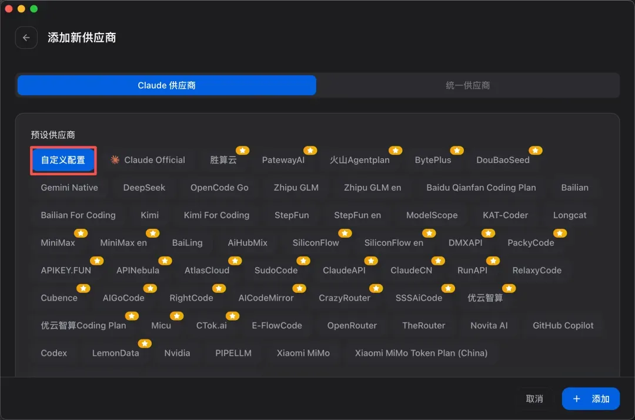Screen dimensions: 635x420
Task: Select the KAT-Coder preset
Action: click(x=506, y=215)
